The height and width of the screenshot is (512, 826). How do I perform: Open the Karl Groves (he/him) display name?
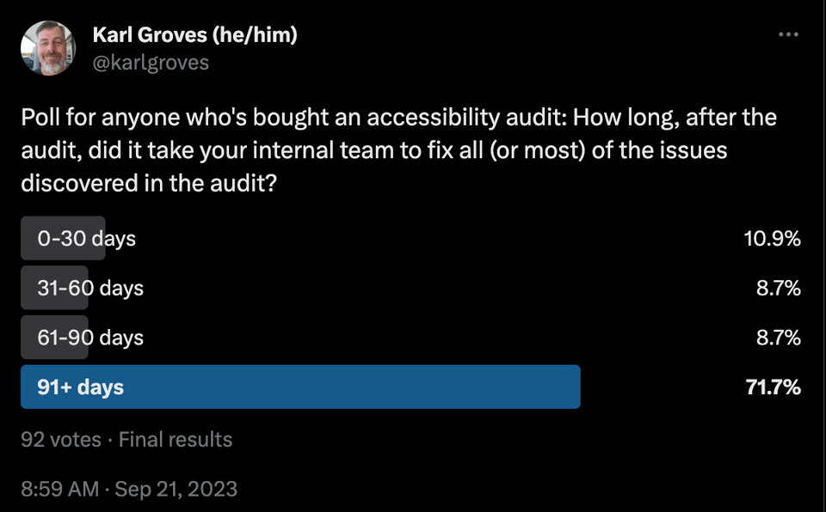[x=194, y=35]
